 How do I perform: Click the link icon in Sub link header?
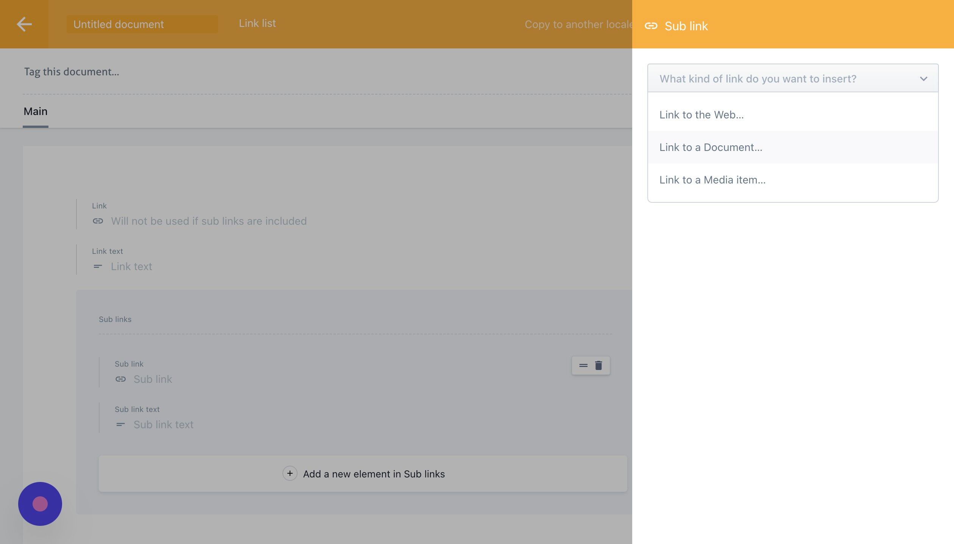(651, 26)
